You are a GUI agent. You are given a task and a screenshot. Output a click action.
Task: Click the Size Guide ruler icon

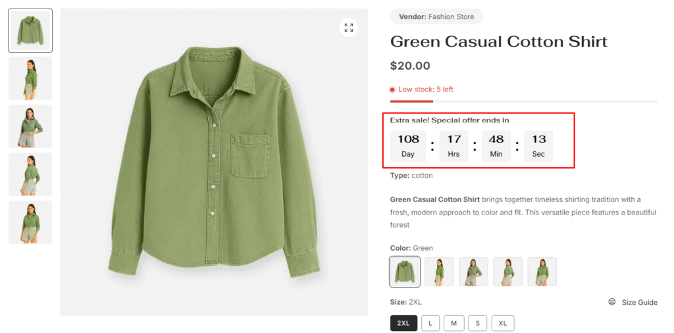tap(612, 302)
